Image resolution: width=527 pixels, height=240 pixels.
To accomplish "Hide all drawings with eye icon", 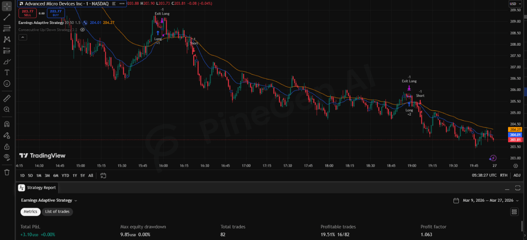I will (x=7, y=157).
